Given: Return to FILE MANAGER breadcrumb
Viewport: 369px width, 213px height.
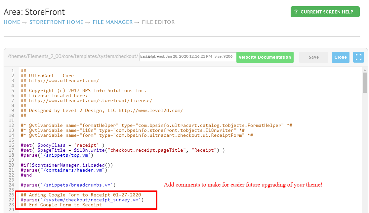Looking at the screenshot, I should 113,22.
